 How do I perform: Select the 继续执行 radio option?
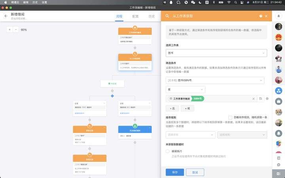click(x=168, y=151)
